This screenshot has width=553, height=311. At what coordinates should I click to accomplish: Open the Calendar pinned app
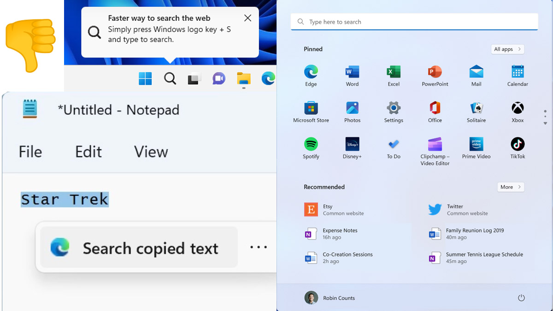click(518, 76)
